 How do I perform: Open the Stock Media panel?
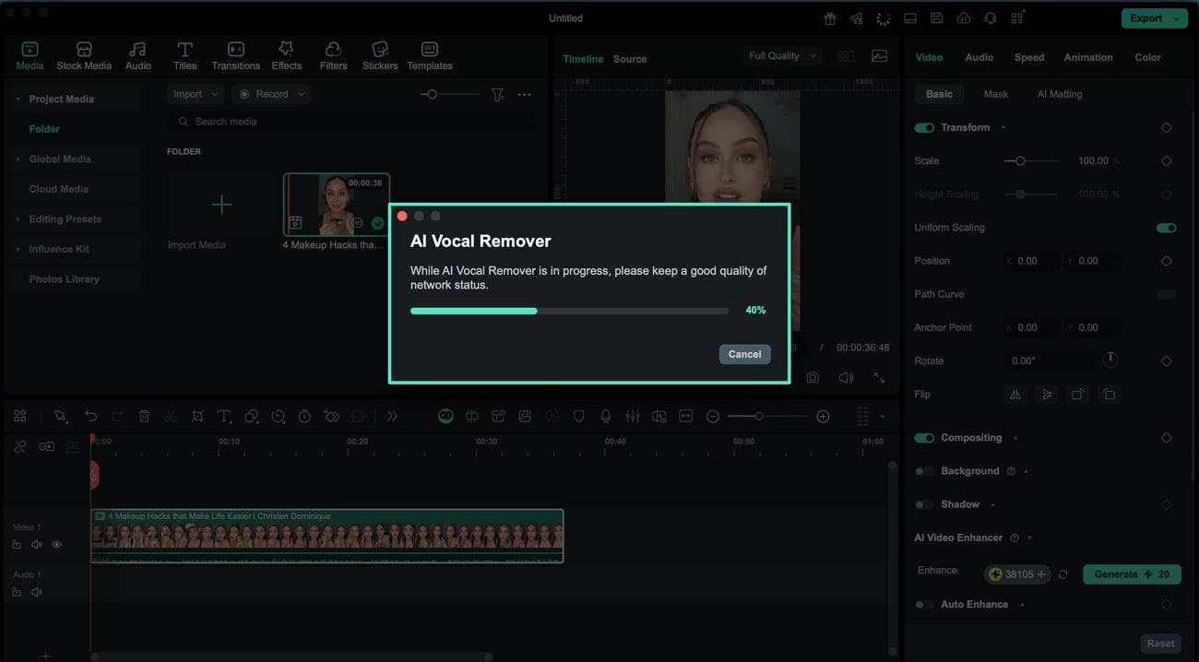click(x=84, y=56)
